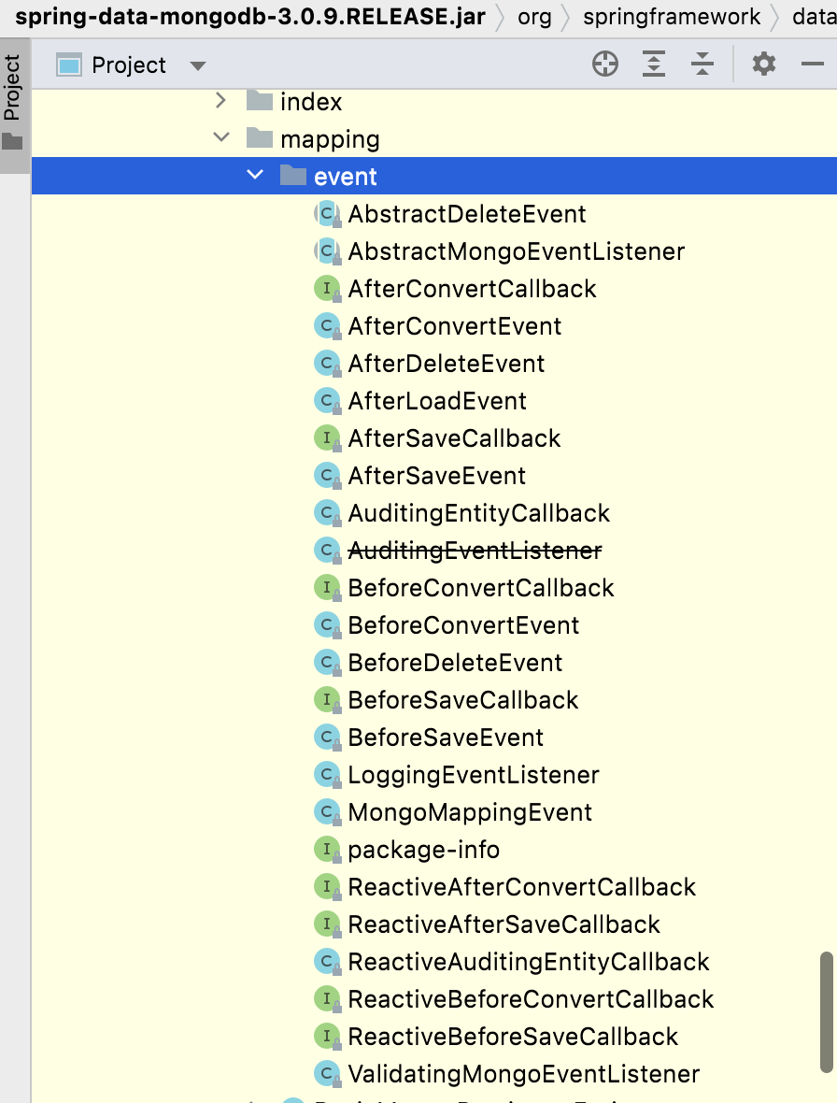The width and height of the screenshot is (837, 1103).
Task: Click the BeforeConvertCallback interface icon
Action: [x=327, y=587]
